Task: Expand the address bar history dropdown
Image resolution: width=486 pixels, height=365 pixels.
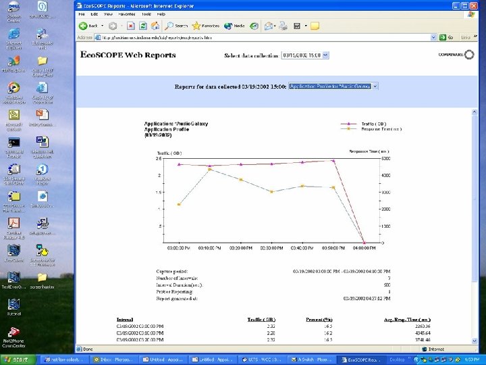Action: click(433, 37)
